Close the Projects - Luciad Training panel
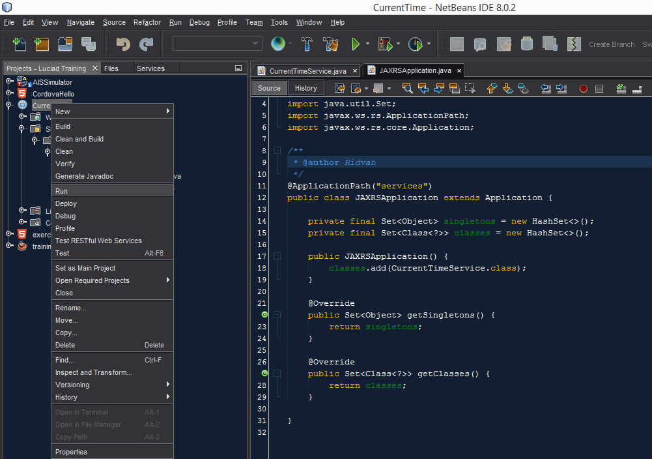This screenshot has width=652, height=459. (x=95, y=68)
